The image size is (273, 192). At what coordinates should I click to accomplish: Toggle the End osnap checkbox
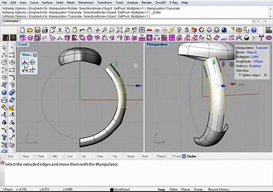pyautogui.click(x=5, y=156)
